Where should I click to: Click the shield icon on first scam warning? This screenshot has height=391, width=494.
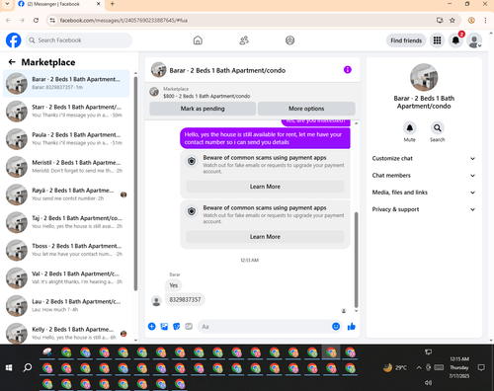pyautogui.click(x=192, y=161)
